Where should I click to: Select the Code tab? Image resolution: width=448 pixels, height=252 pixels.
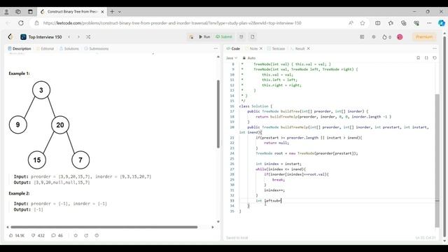point(233,48)
